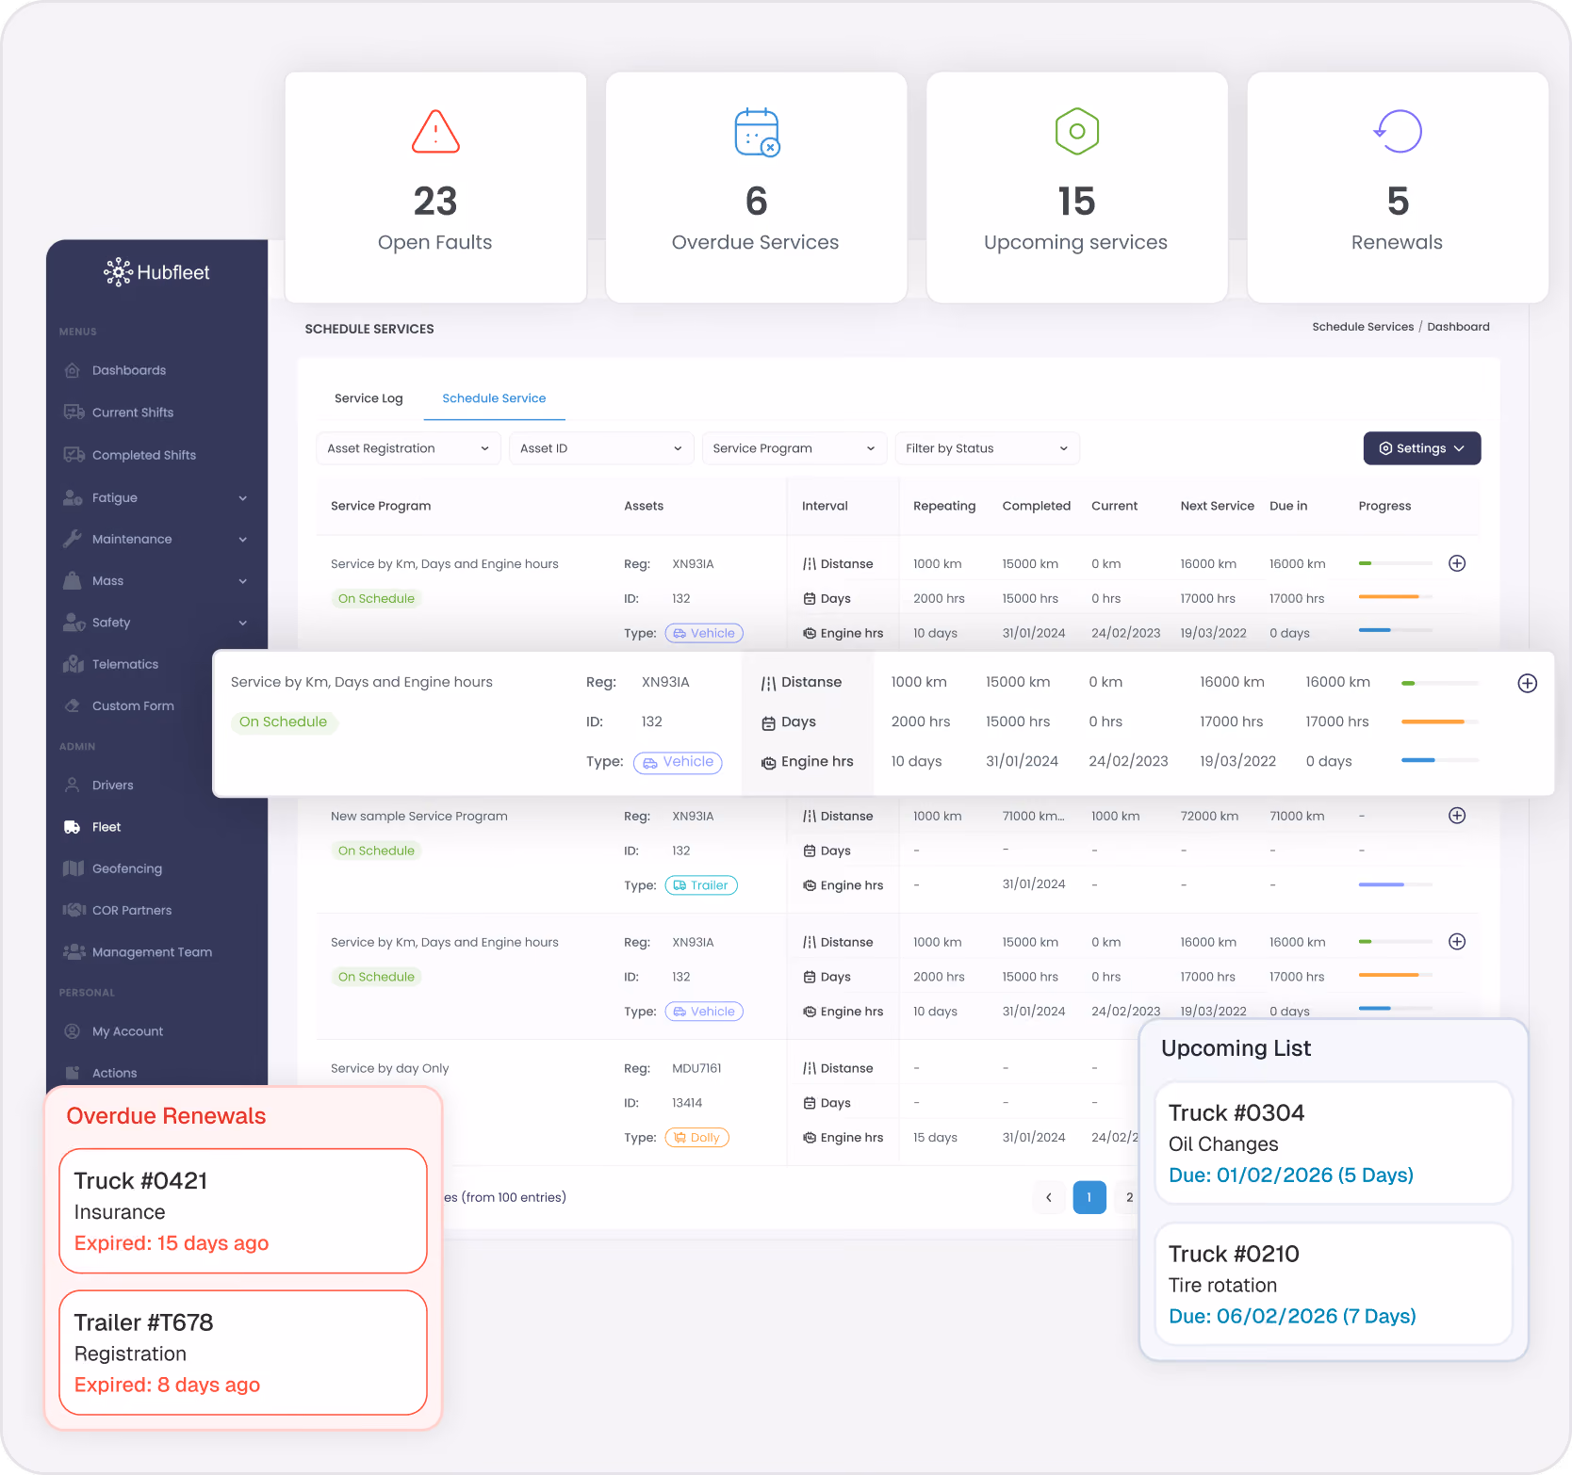Click the Completed Shifts sidebar icon
1572x1475 pixels.
click(x=73, y=454)
